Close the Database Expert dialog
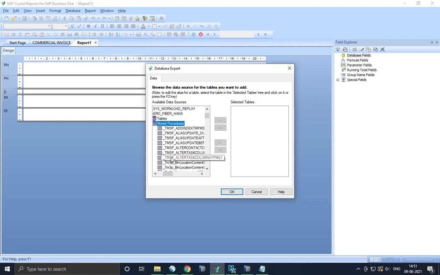Image resolution: width=440 pixels, height=275 pixels. (x=290, y=68)
